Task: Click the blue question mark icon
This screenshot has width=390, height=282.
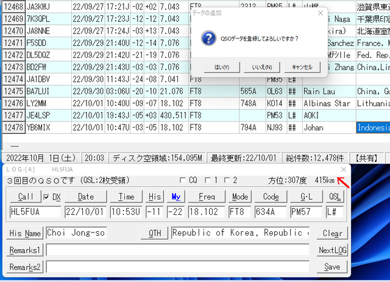Action: pyautogui.click(x=208, y=38)
